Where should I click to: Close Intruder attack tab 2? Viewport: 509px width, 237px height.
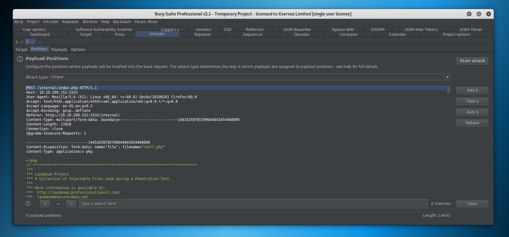click(x=33, y=42)
